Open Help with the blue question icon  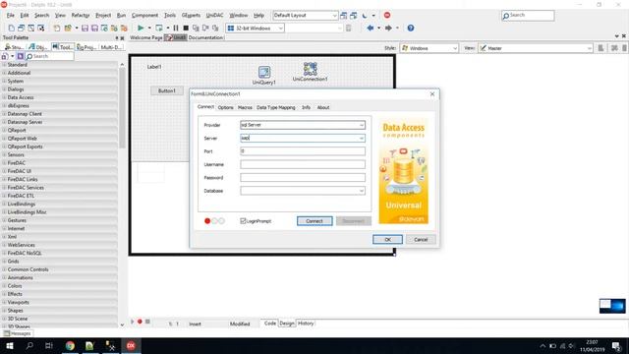pyautogui.click(x=411, y=29)
